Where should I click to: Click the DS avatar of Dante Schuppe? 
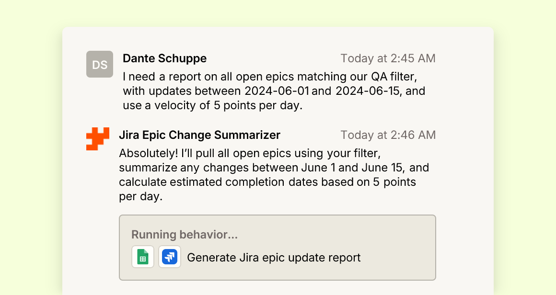(x=100, y=64)
